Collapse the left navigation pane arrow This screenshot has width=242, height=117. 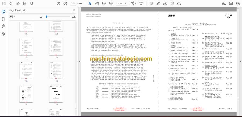(80, 62)
